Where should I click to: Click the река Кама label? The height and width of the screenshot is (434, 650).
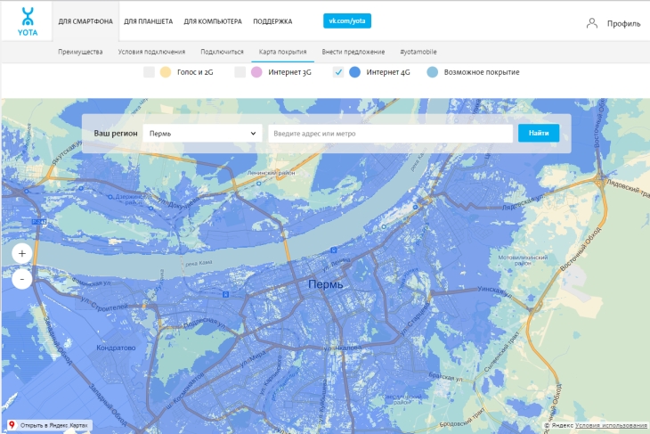point(199,263)
